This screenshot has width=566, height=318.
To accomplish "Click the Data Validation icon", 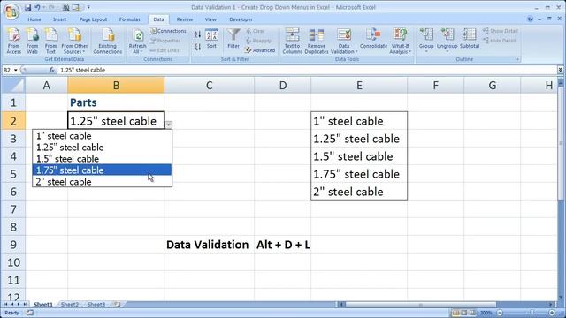I will click(x=344, y=35).
